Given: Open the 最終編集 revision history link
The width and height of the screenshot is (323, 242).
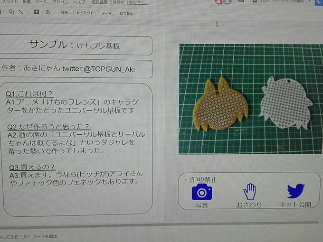Looking at the screenshot, I should pyautogui.click(x=120, y=2).
